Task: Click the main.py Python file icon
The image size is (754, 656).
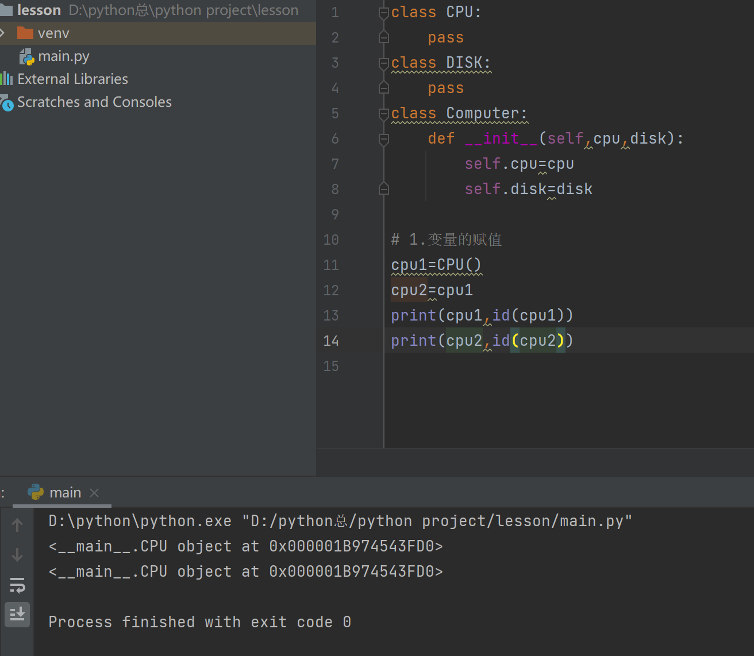Action: pos(27,57)
